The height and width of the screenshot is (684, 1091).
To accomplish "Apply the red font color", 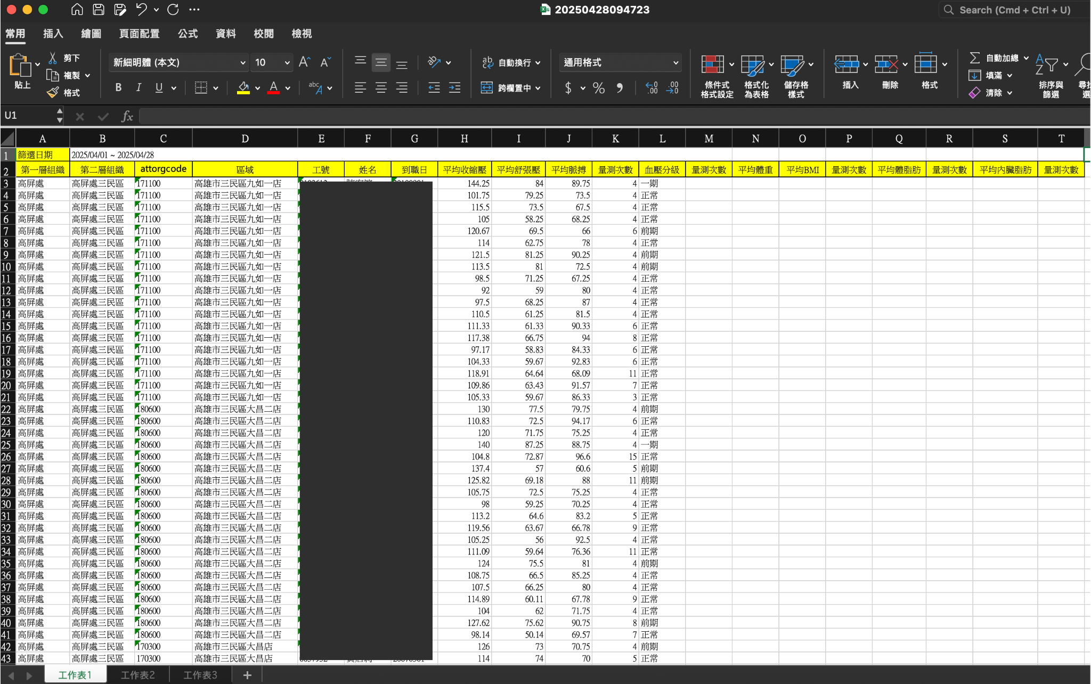I will (x=274, y=88).
